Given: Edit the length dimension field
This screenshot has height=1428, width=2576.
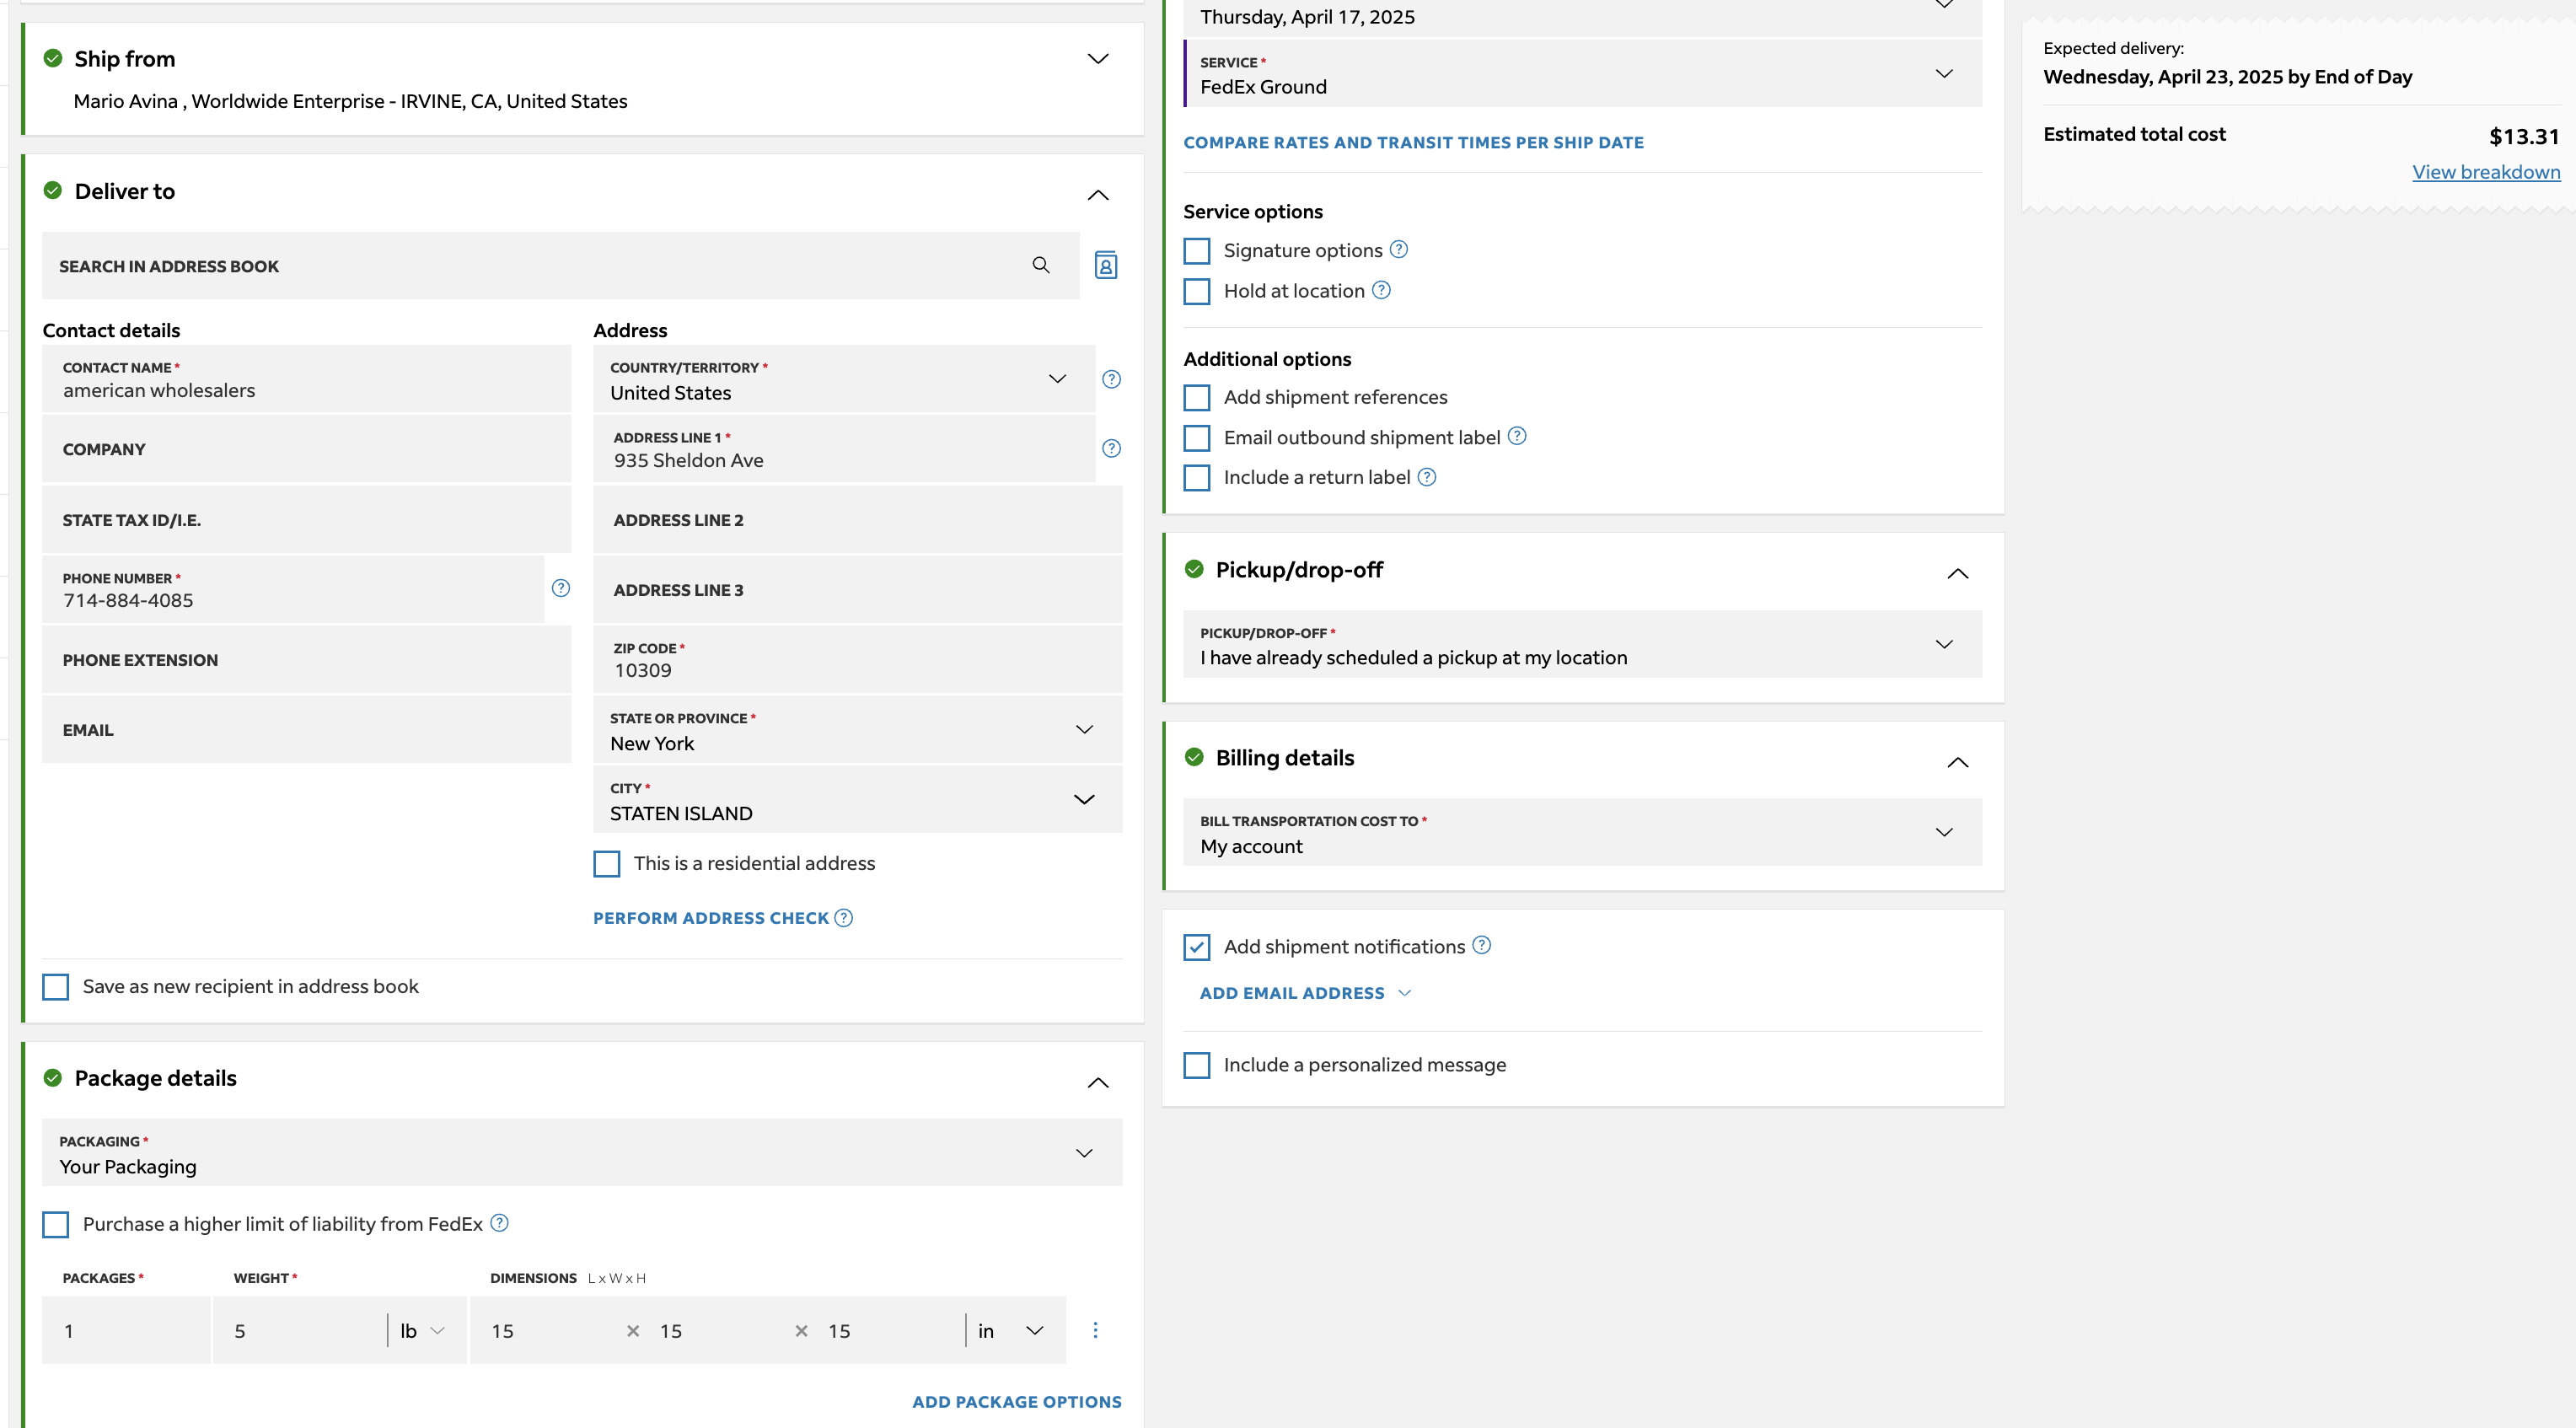Looking at the screenshot, I should coord(548,1331).
